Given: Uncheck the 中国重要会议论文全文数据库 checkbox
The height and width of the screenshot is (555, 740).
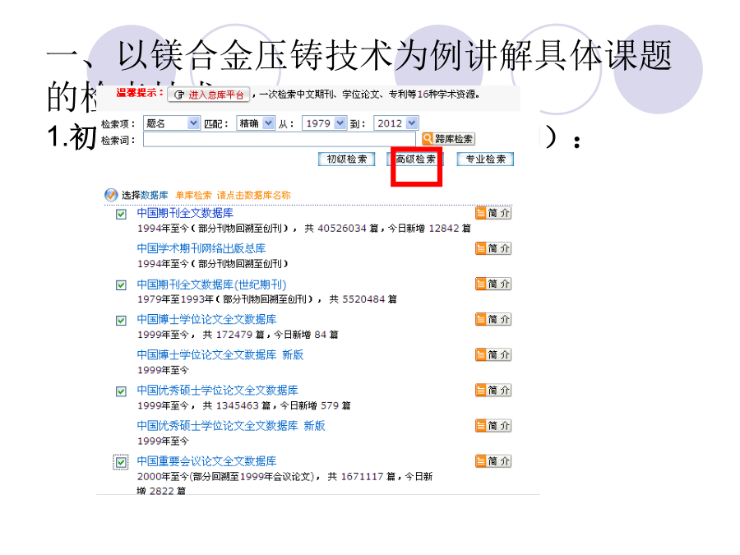Looking at the screenshot, I should tap(122, 462).
